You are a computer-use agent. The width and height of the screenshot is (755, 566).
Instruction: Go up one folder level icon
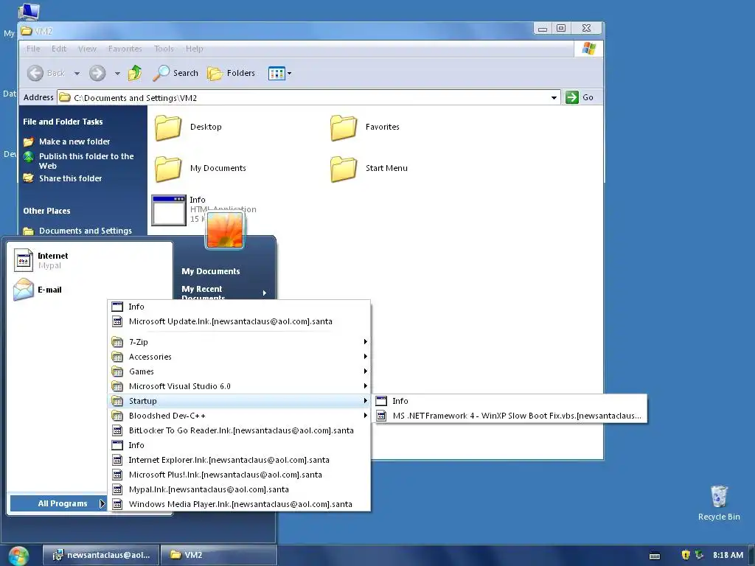[136, 73]
